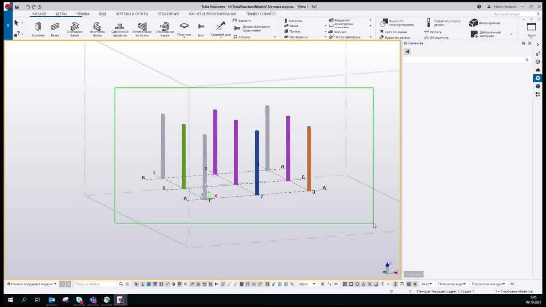
Task: Click the Элемент item command
Action: 242,20
